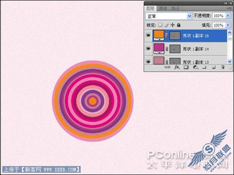This screenshot has width=234, height=175.
Task: Select vector mask thumbnail of 形状 1 副本 15
Action: [x=175, y=35]
